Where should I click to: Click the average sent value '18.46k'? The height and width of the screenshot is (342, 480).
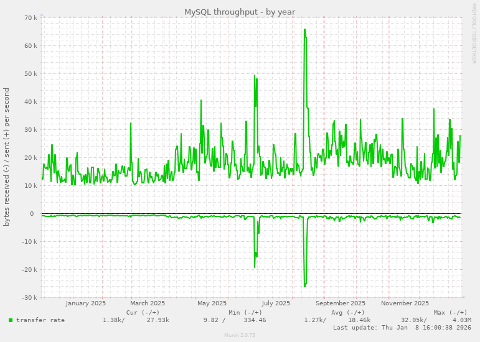(x=359, y=320)
